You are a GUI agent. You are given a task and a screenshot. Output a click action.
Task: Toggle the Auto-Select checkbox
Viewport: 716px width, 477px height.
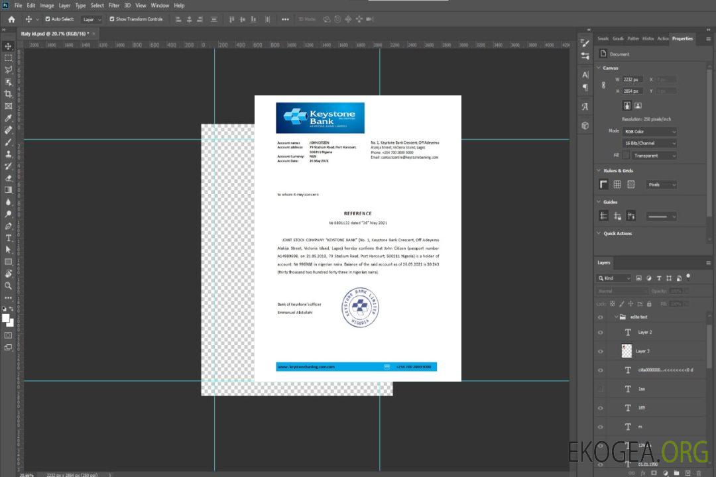pyautogui.click(x=48, y=19)
